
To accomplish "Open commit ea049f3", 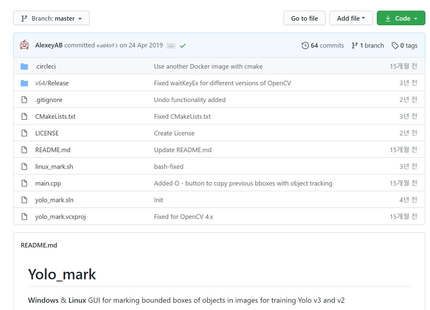I will pos(107,46).
